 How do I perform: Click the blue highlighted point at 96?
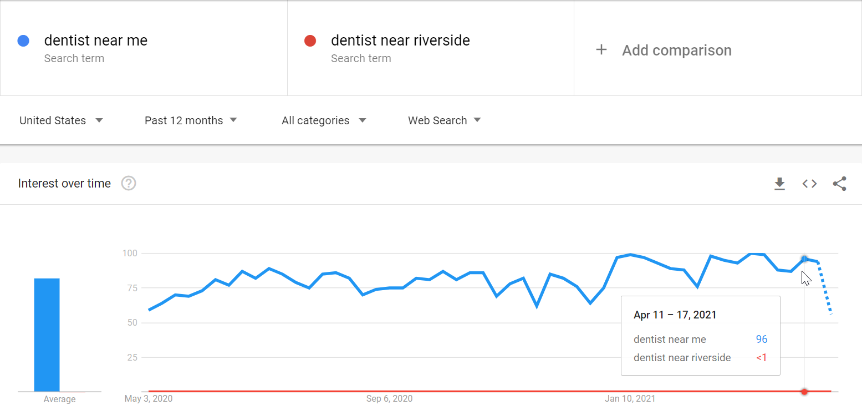804,259
